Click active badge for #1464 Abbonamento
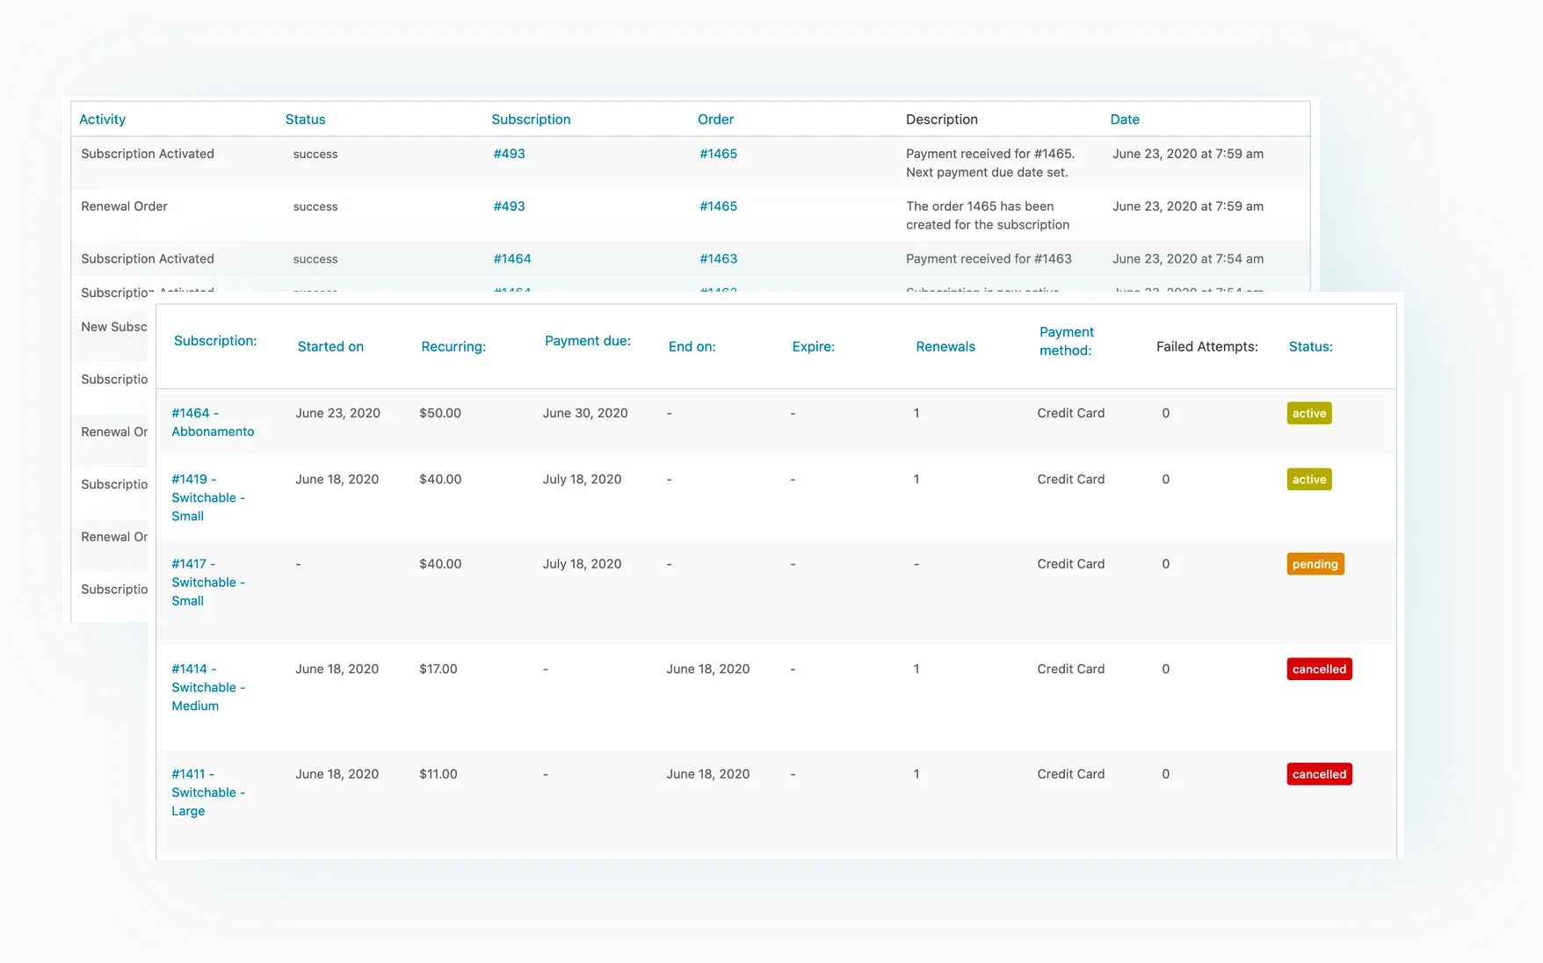This screenshot has width=1543, height=963. tap(1309, 414)
